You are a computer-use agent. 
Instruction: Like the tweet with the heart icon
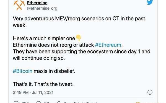pos(16,102)
